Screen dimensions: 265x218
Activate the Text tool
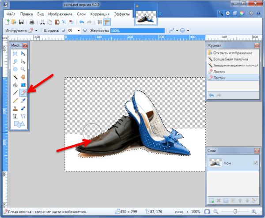pyautogui.click(x=15, y=116)
